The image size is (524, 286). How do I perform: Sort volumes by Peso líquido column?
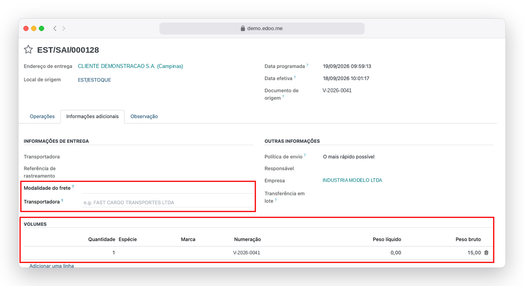(x=387, y=239)
